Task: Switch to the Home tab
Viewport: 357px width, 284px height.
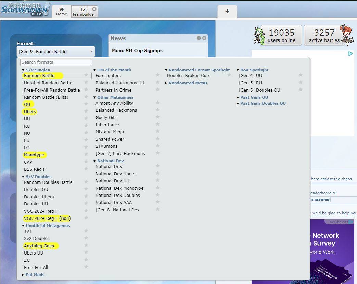Action: pyautogui.click(x=62, y=11)
